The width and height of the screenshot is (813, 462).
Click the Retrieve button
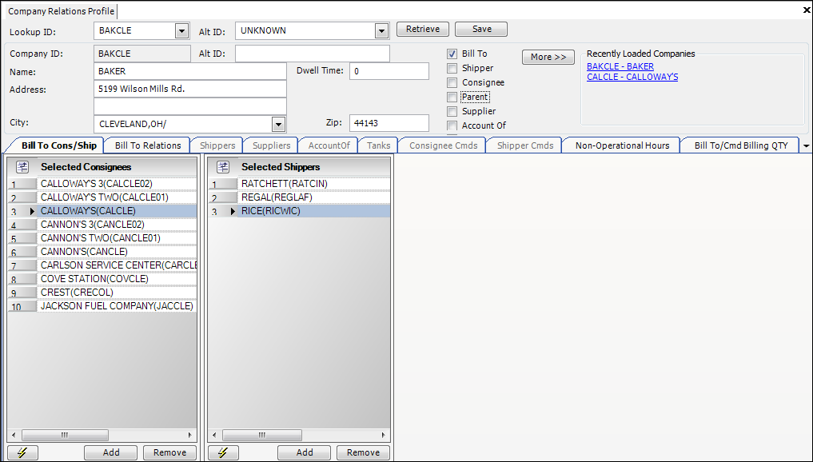423,30
